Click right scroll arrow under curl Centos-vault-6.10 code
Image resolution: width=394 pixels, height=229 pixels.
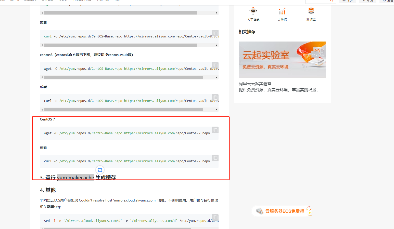click(217, 110)
